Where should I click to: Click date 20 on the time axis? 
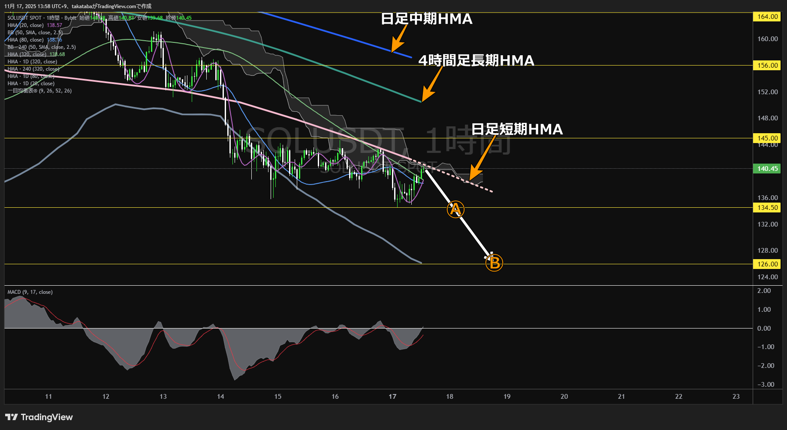click(x=564, y=397)
